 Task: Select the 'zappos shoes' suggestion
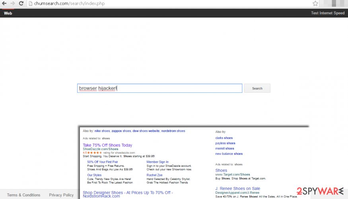pos(121,131)
